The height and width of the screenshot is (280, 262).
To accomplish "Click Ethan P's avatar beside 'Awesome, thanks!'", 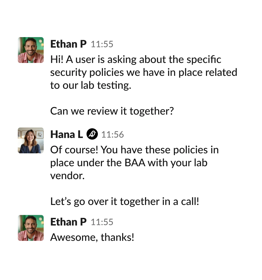I will pyautogui.click(x=31, y=228).
